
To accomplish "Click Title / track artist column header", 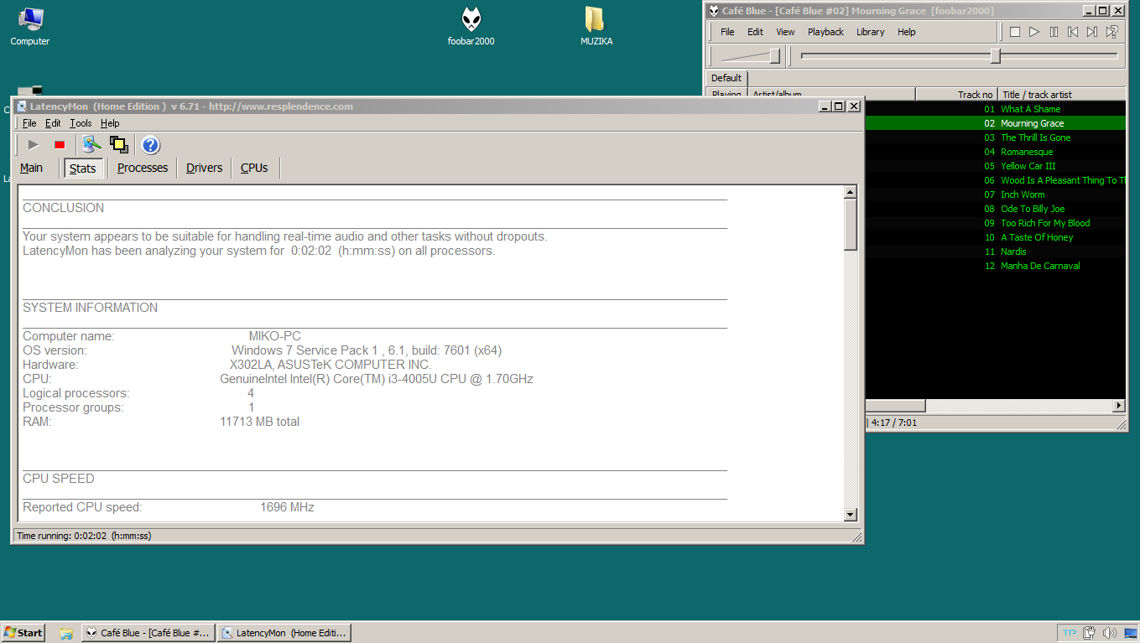I will (1062, 95).
